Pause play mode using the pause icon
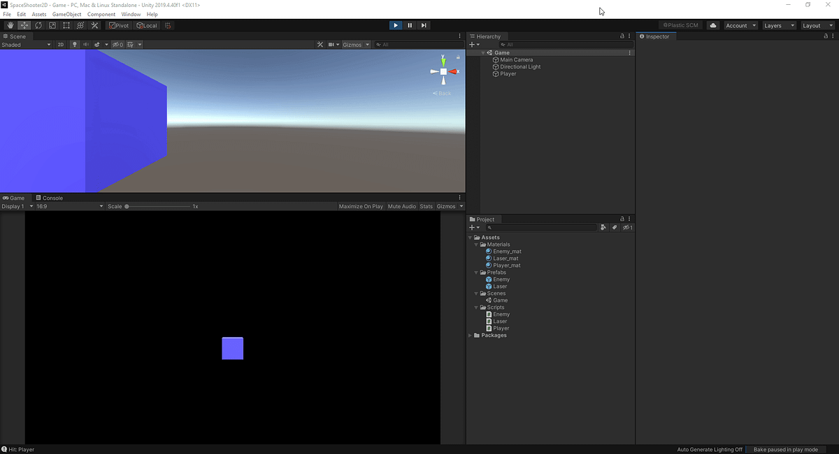Image resolution: width=839 pixels, height=454 pixels. (410, 25)
